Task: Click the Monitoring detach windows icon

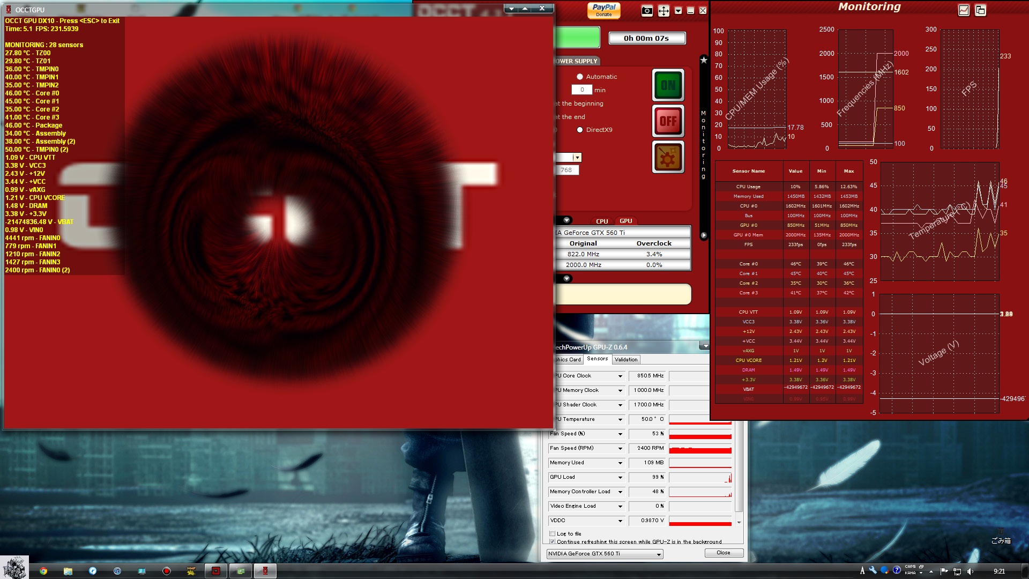Action: click(980, 10)
